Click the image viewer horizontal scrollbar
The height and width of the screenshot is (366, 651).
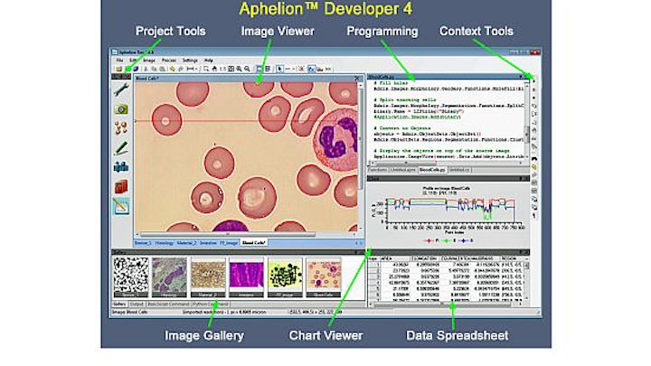[228, 234]
